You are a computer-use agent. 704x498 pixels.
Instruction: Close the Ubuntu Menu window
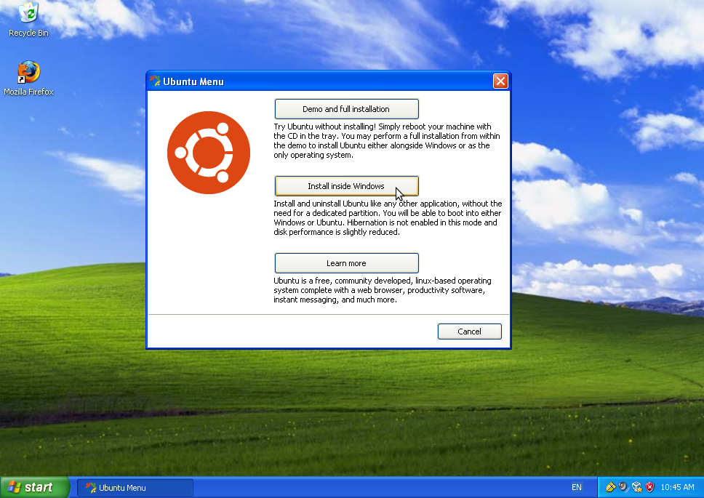pos(500,81)
